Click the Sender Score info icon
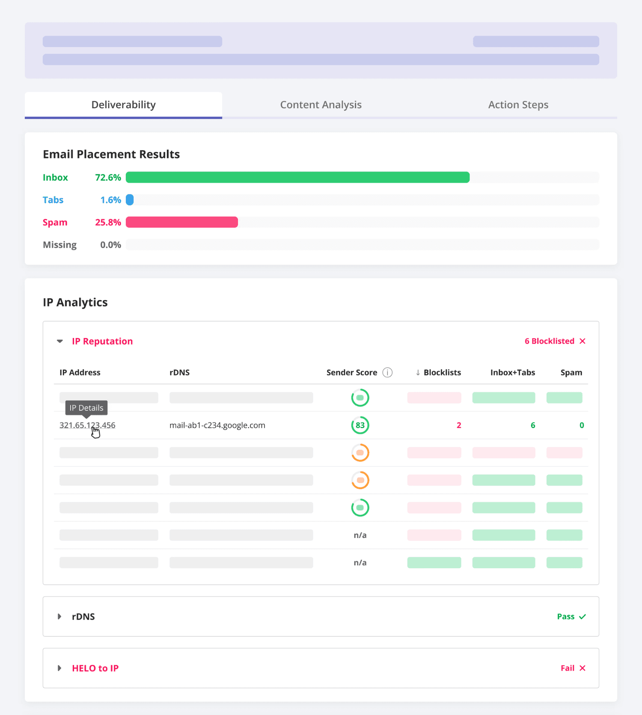The image size is (642, 715). 387,372
